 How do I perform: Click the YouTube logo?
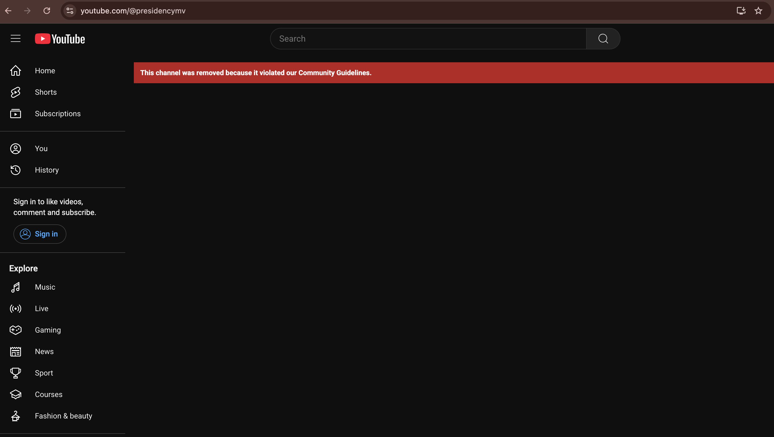click(60, 39)
